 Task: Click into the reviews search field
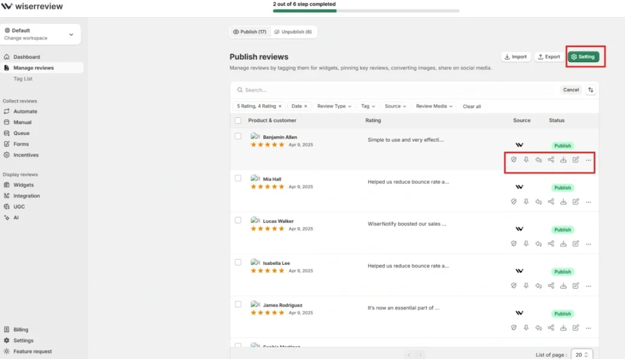pos(397,90)
